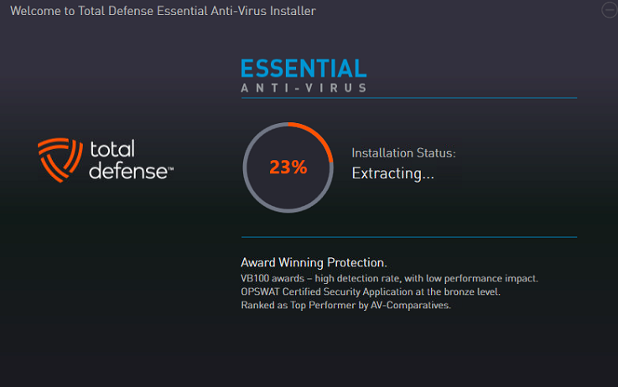The image size is (618, 387).
Task: Click the circular installation progress ring
Action: 288,168
